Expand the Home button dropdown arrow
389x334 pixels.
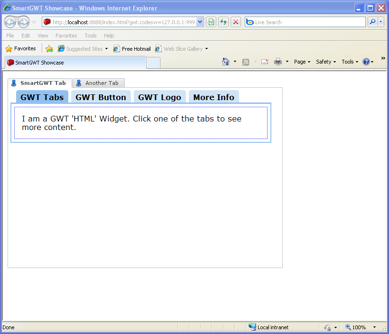click(235, 62)
